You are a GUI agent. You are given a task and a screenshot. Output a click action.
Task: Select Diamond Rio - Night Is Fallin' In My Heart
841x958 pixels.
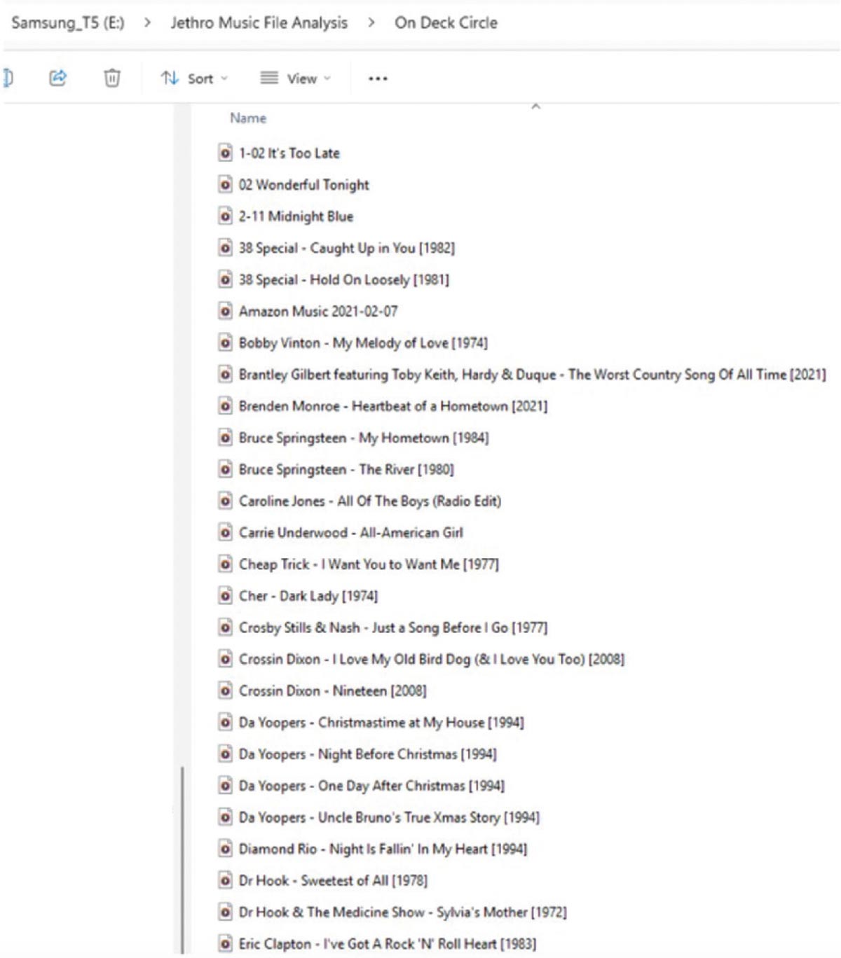(x=383, y=849)
